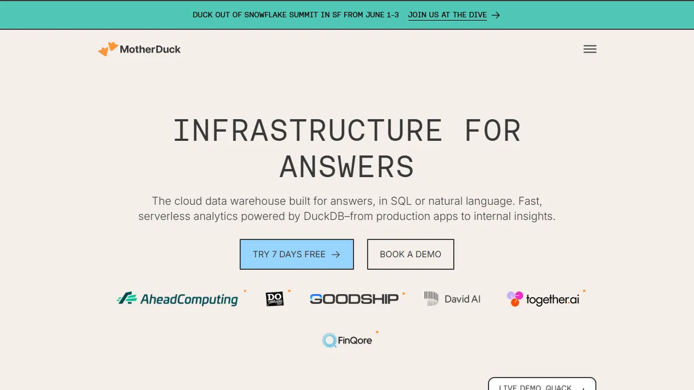The height and width of the screenshot is (390, 694).
Task: Click the Try 7 Days Free button
Action: point(297,254)
